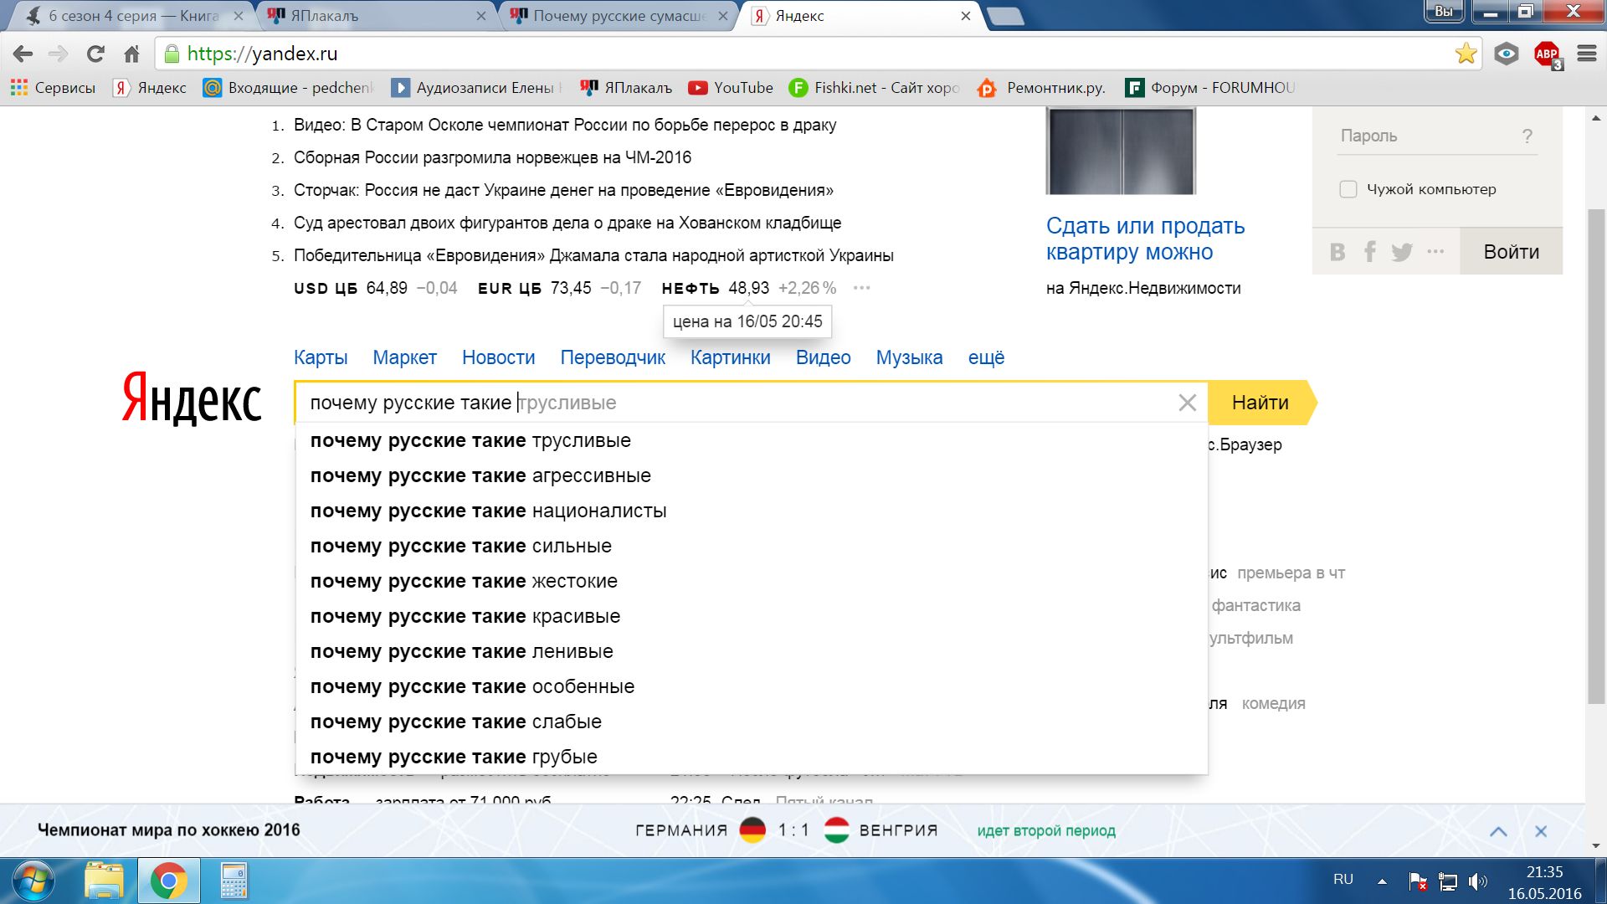This screenshot has width=1607, height=904.
Task: Open the Форум FORUMHOUSE bookmark
Action: coord(1210,88)
